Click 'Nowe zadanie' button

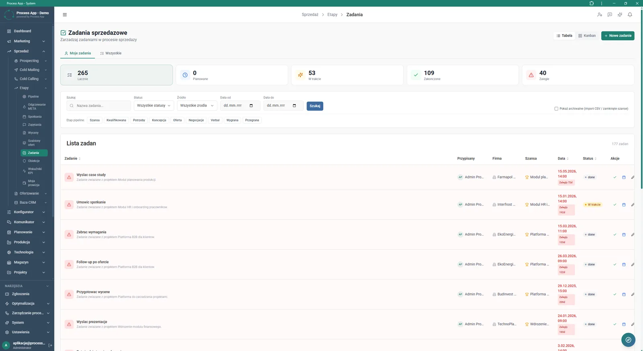[x=618, y=36]
